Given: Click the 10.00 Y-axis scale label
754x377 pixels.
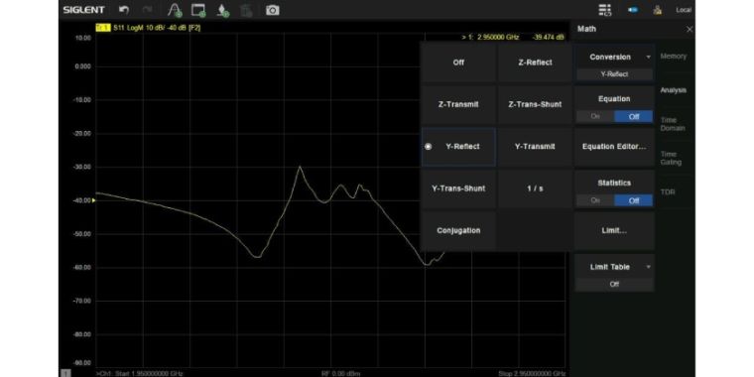Looking at the screenshot, I should [x=83, y=38].
